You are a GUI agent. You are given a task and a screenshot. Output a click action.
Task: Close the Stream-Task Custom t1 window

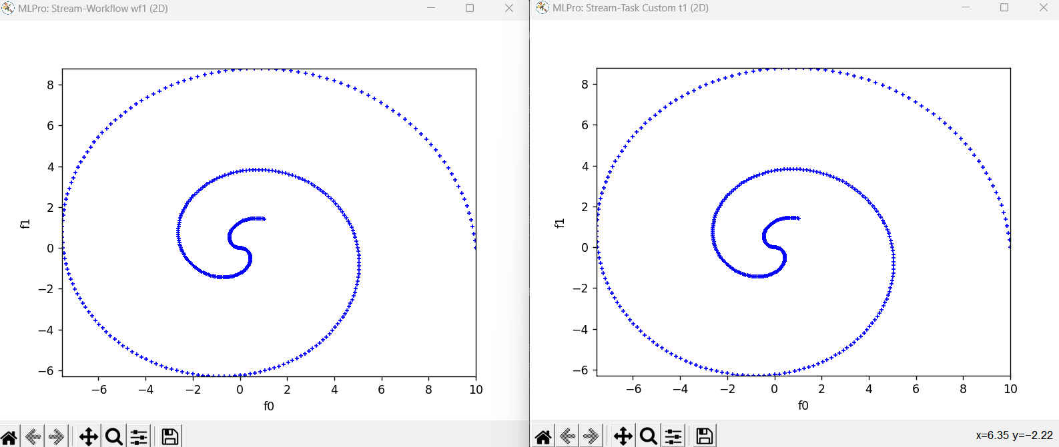[1044, 8]
